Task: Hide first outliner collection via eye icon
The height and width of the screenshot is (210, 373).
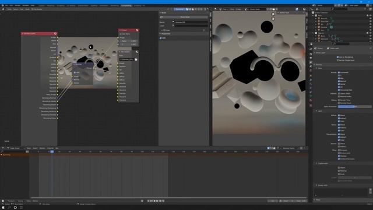Action: tap(371, 16)
